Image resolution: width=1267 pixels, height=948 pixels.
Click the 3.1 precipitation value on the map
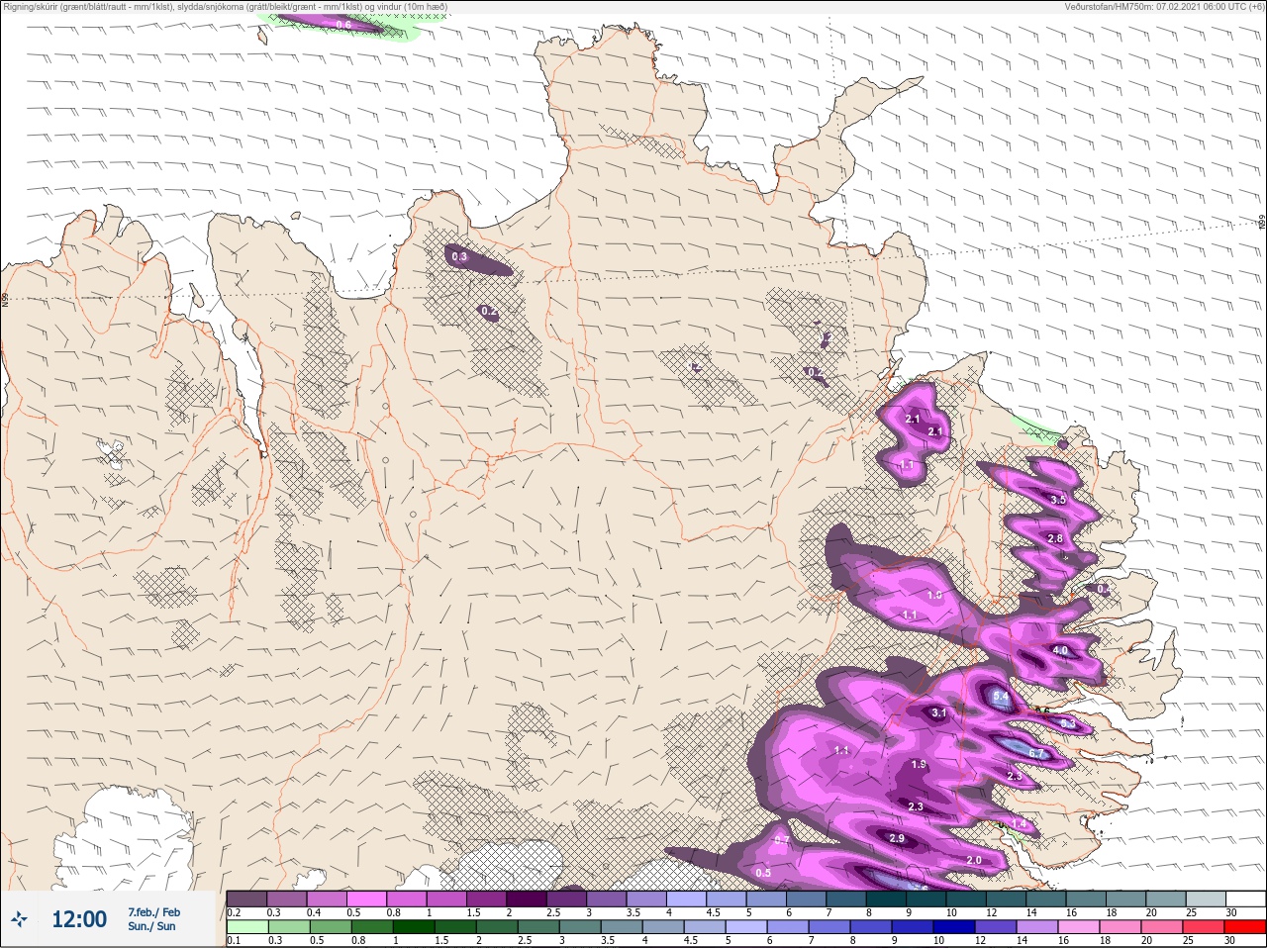coord(939,712)
